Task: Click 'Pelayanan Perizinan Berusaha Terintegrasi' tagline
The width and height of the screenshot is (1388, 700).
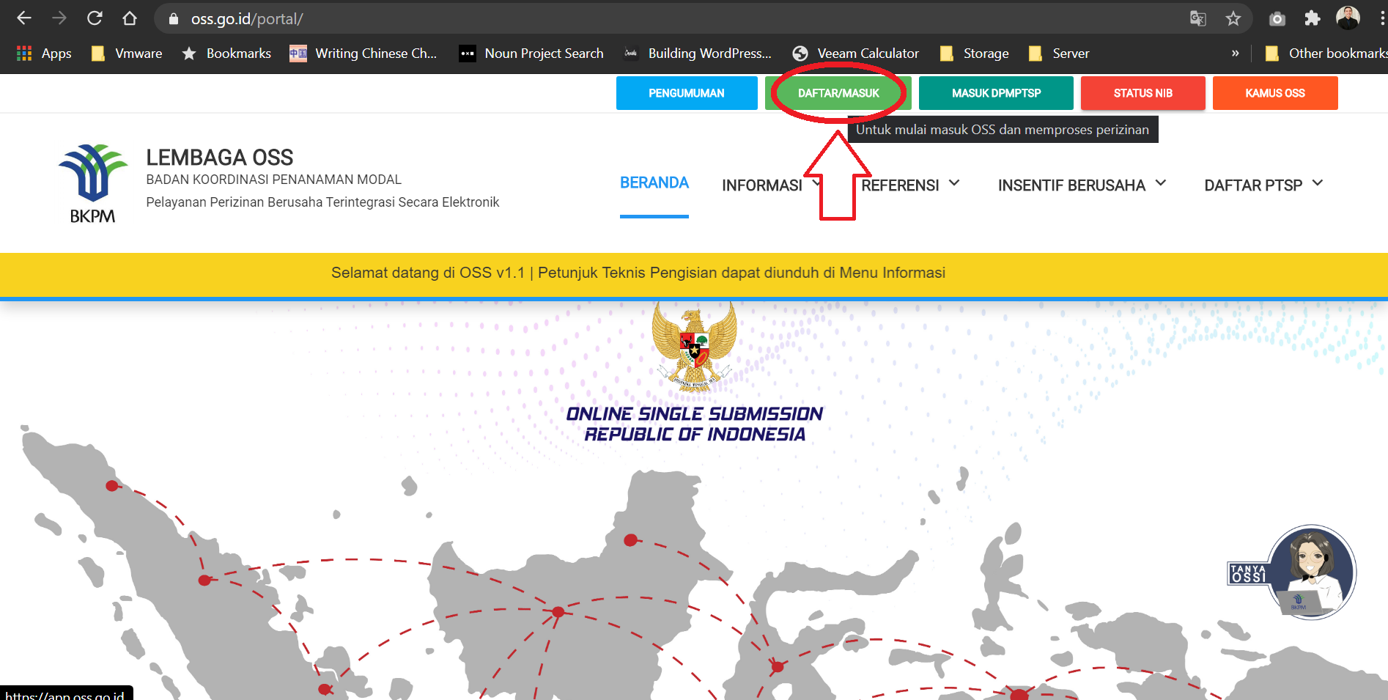Action: tap(322, 202)
